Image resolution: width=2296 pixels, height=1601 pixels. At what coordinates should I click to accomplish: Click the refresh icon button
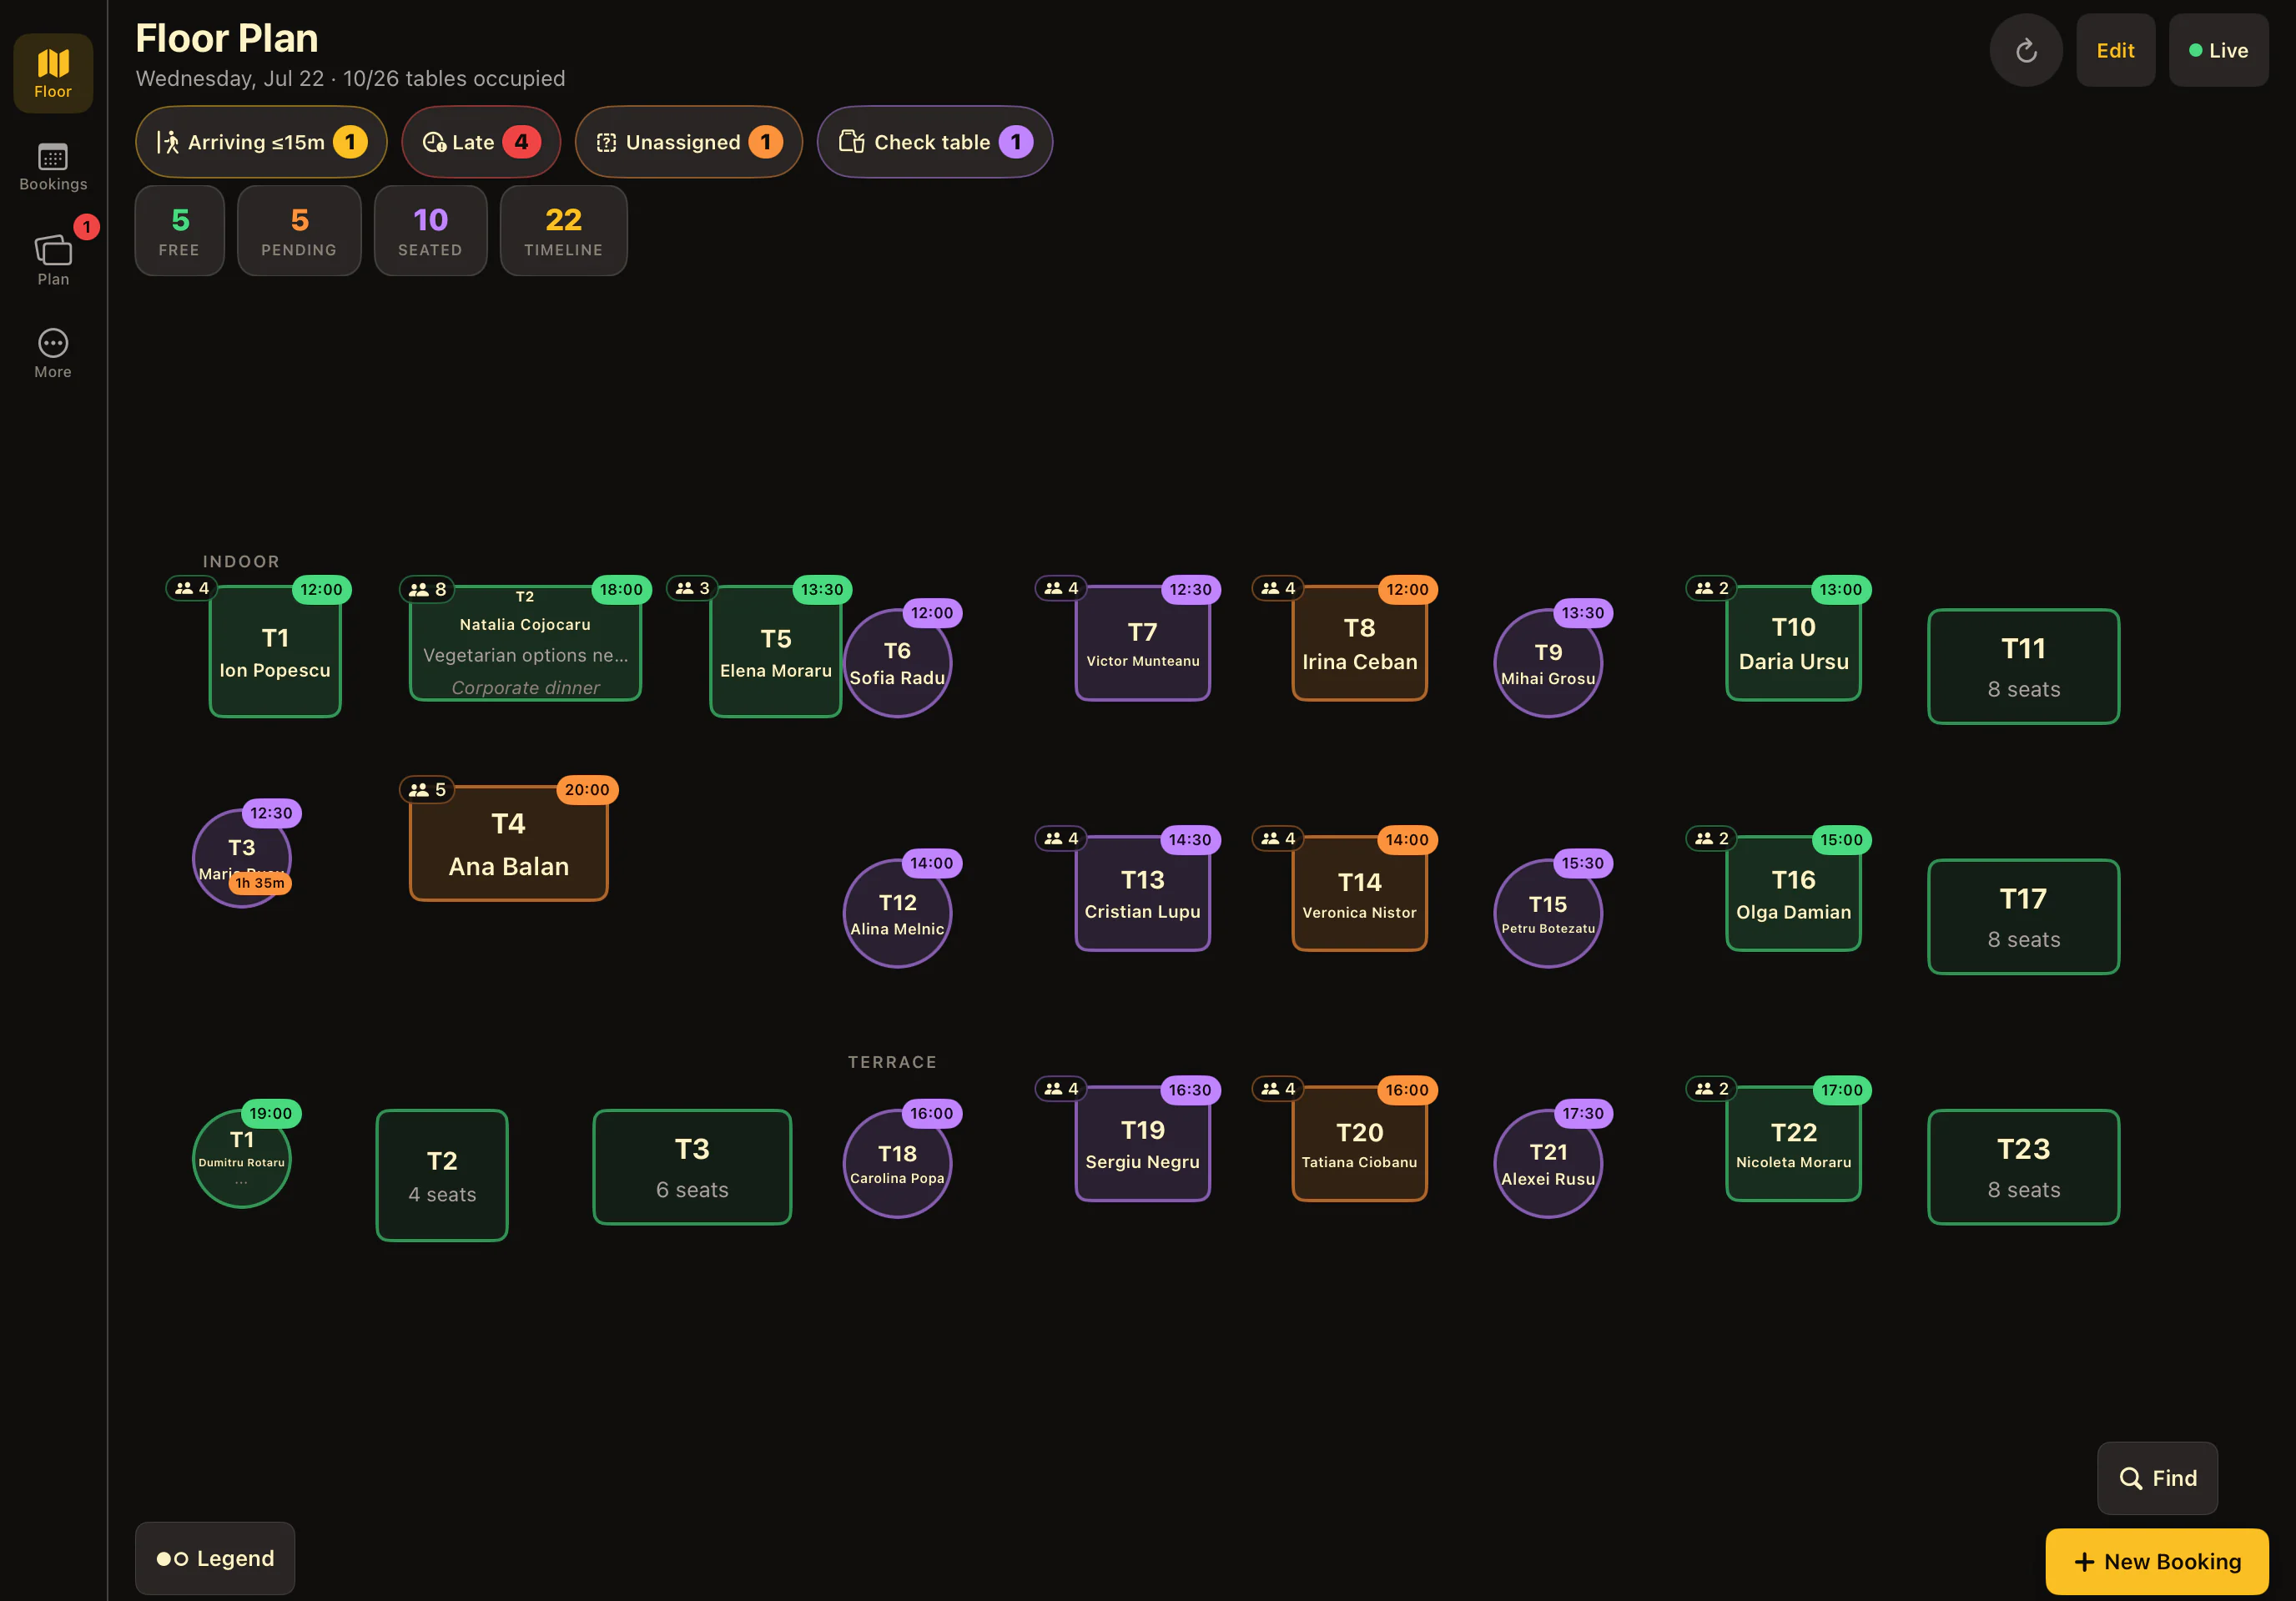pos(2026,50)
